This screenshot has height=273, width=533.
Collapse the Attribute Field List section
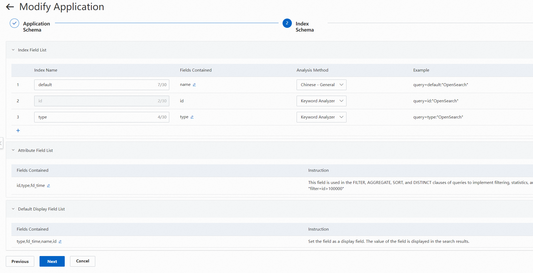(13, 150)
